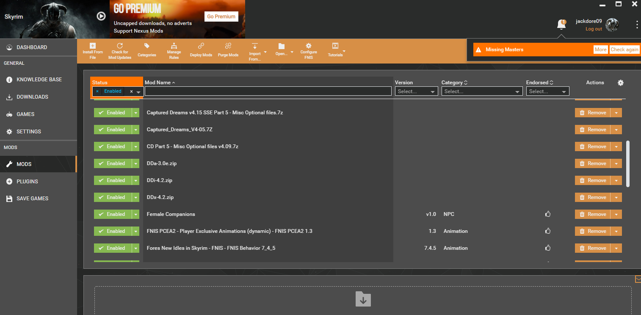Viewport: 641px width, 315px height.
Task: Endorse the FNIS PCEA2 mod
Action: pos(548,231)
